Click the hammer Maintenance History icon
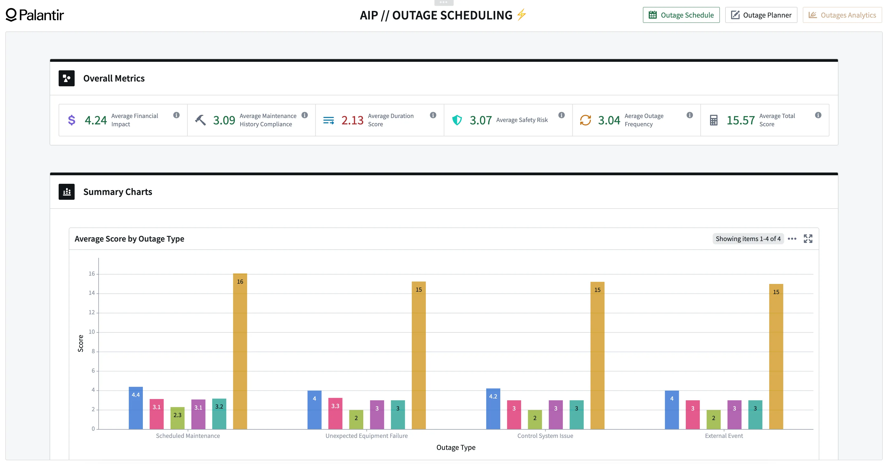887x464 pixels. coord(200,120)
